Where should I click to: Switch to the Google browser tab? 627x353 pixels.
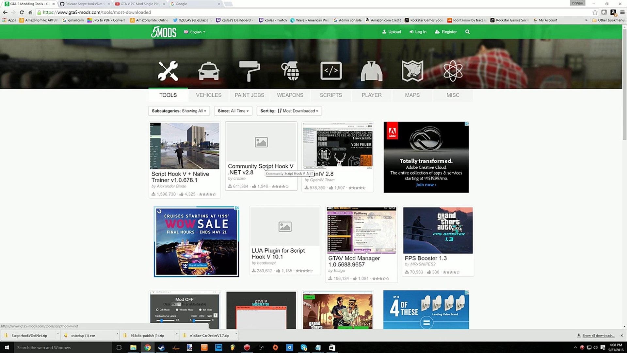(195, 4)
